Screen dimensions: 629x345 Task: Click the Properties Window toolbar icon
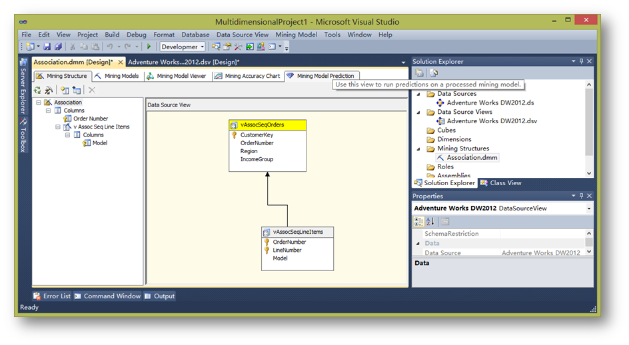(x=227, y=47)
